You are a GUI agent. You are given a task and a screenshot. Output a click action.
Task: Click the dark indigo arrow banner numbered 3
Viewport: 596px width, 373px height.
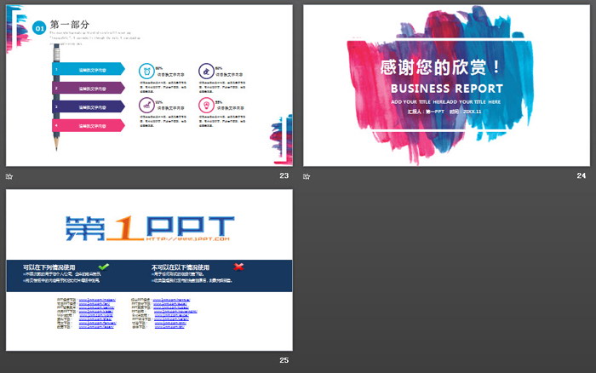point(89,106)
